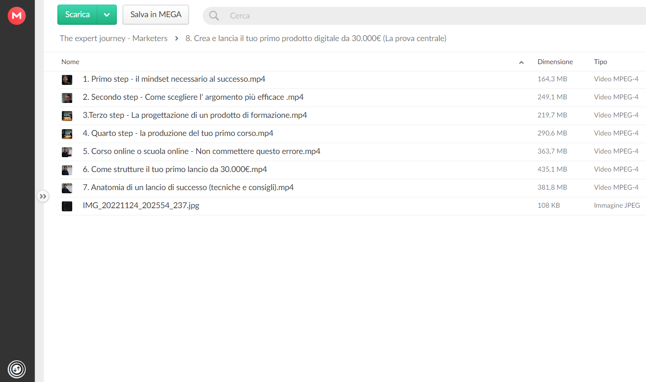Open the Scarica dropdown arrow
Image resolution: width=646 pixels, height=382 pixels.
click(107, 15)
